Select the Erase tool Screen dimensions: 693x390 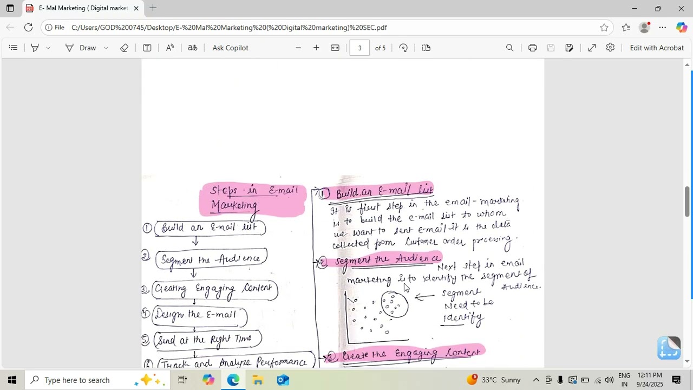[125, 48]
